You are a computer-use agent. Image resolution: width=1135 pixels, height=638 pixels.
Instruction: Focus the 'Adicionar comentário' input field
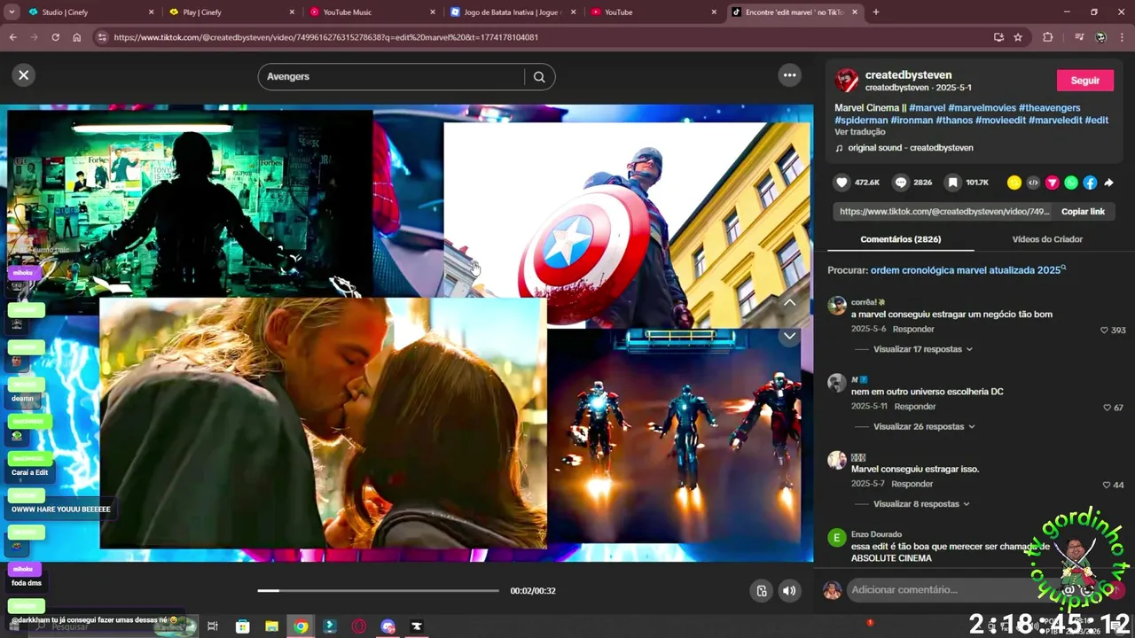click(x=953, y=590)
